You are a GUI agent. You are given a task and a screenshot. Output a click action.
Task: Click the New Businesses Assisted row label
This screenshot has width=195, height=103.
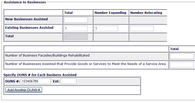[x=26, y=19]
